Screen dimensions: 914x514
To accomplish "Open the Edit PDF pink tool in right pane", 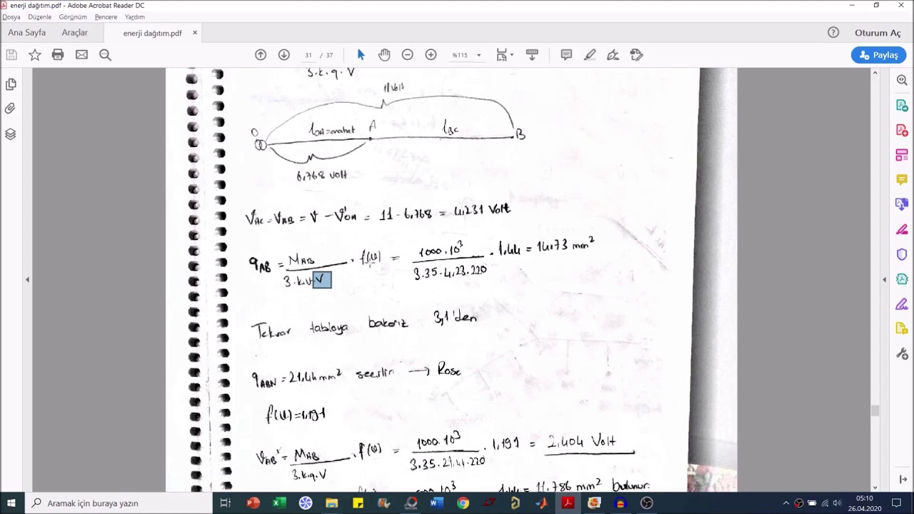I will (x=902, y=155).
